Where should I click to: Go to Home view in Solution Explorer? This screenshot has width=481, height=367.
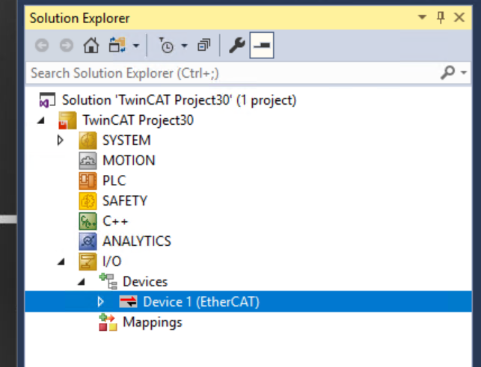[x=91, y=46]
